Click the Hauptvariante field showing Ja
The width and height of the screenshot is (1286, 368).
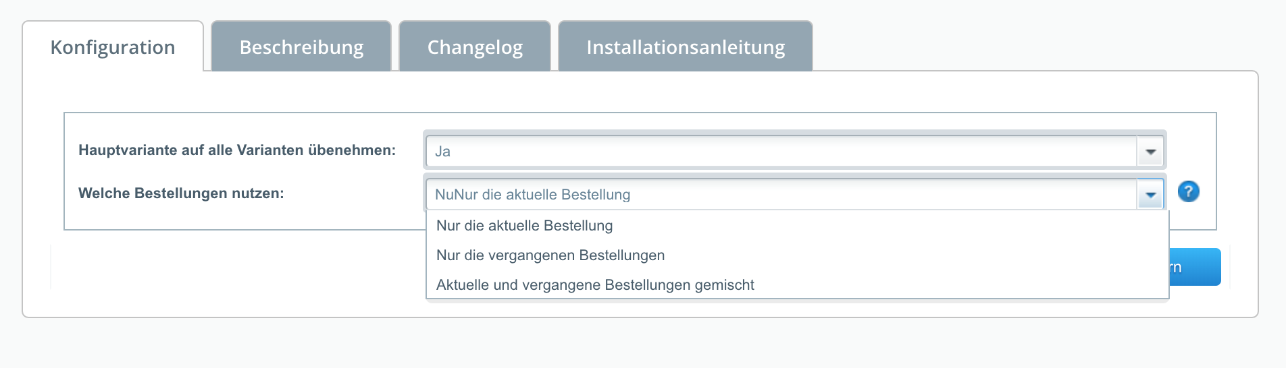coord(781,152)
